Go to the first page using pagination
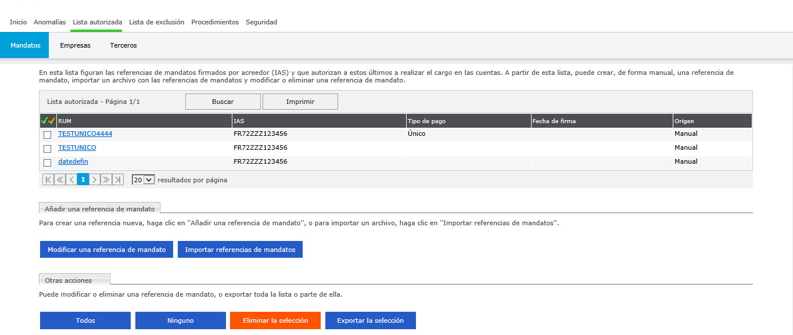The height and width of the screenshot is (335, 793). click(48, 180)
